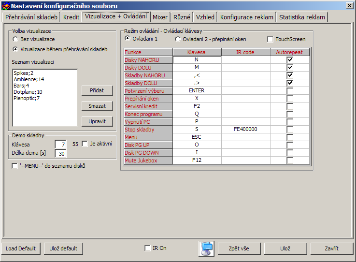Click the IR code column header
The image size is (356, 262).
click(246, 52)
